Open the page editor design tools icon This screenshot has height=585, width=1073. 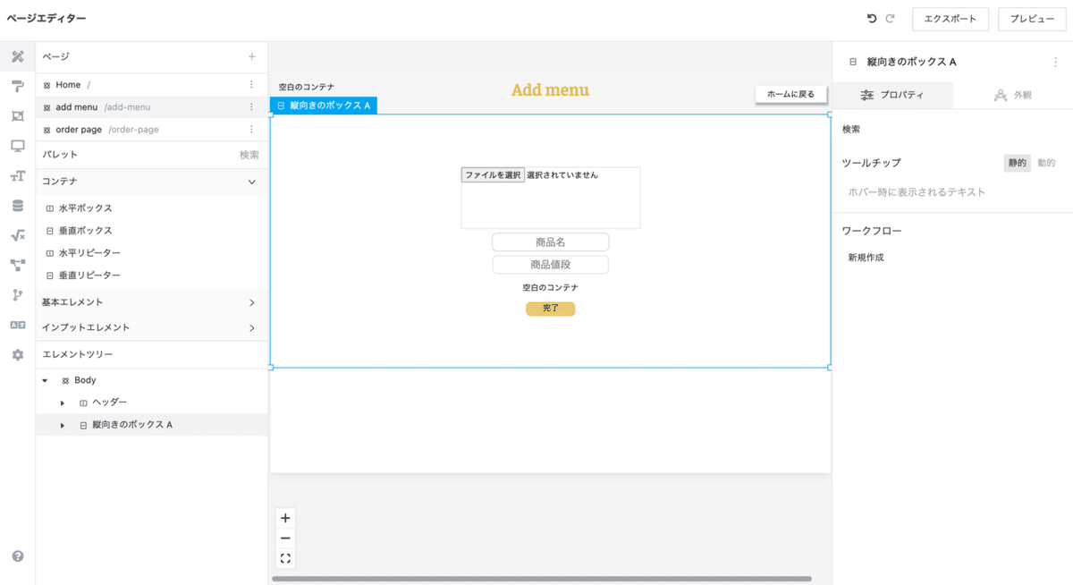pyautogui.click(x=17, y=56)
